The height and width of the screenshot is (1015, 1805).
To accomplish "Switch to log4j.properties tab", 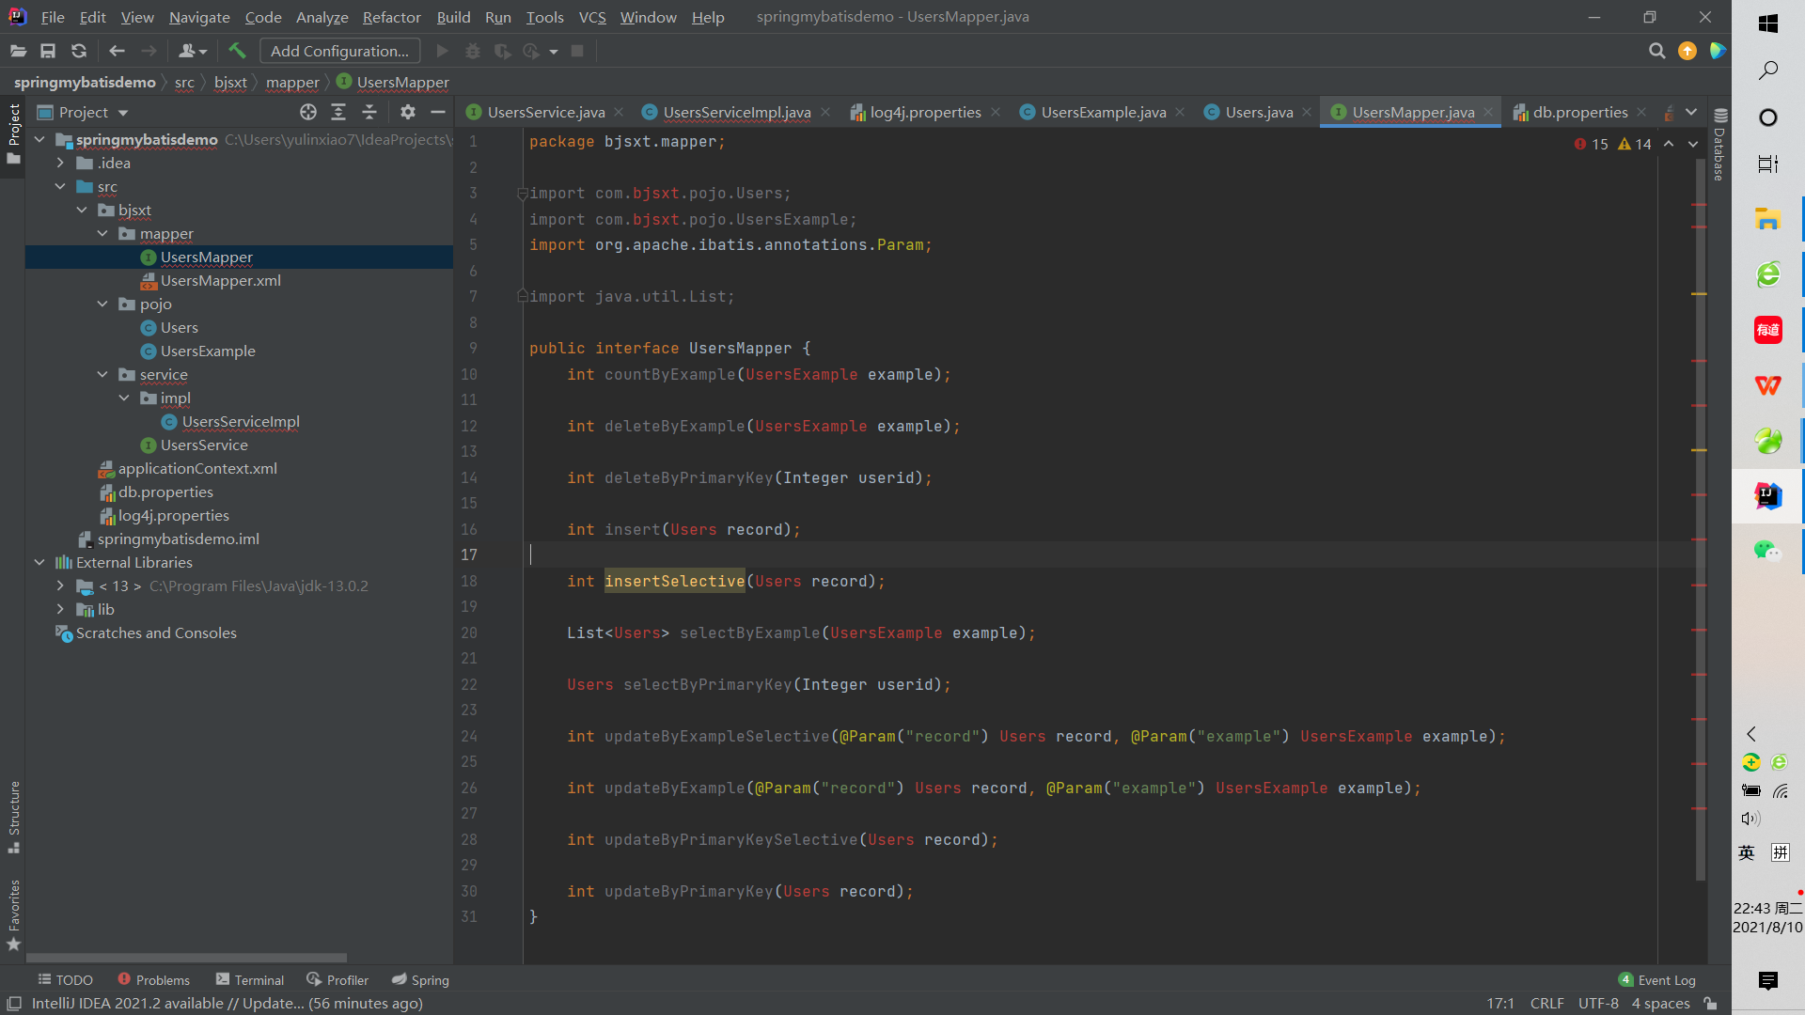I will [x=925, y=112].
